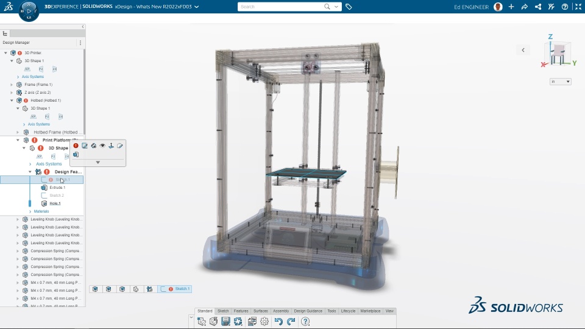
Task: Click the tag icon beside search box
Action: click(349, 7)
